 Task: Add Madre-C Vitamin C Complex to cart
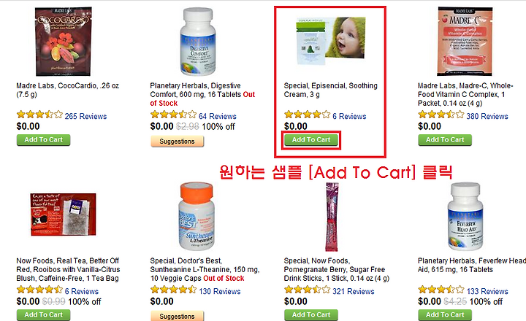click(x=445, y=140)
